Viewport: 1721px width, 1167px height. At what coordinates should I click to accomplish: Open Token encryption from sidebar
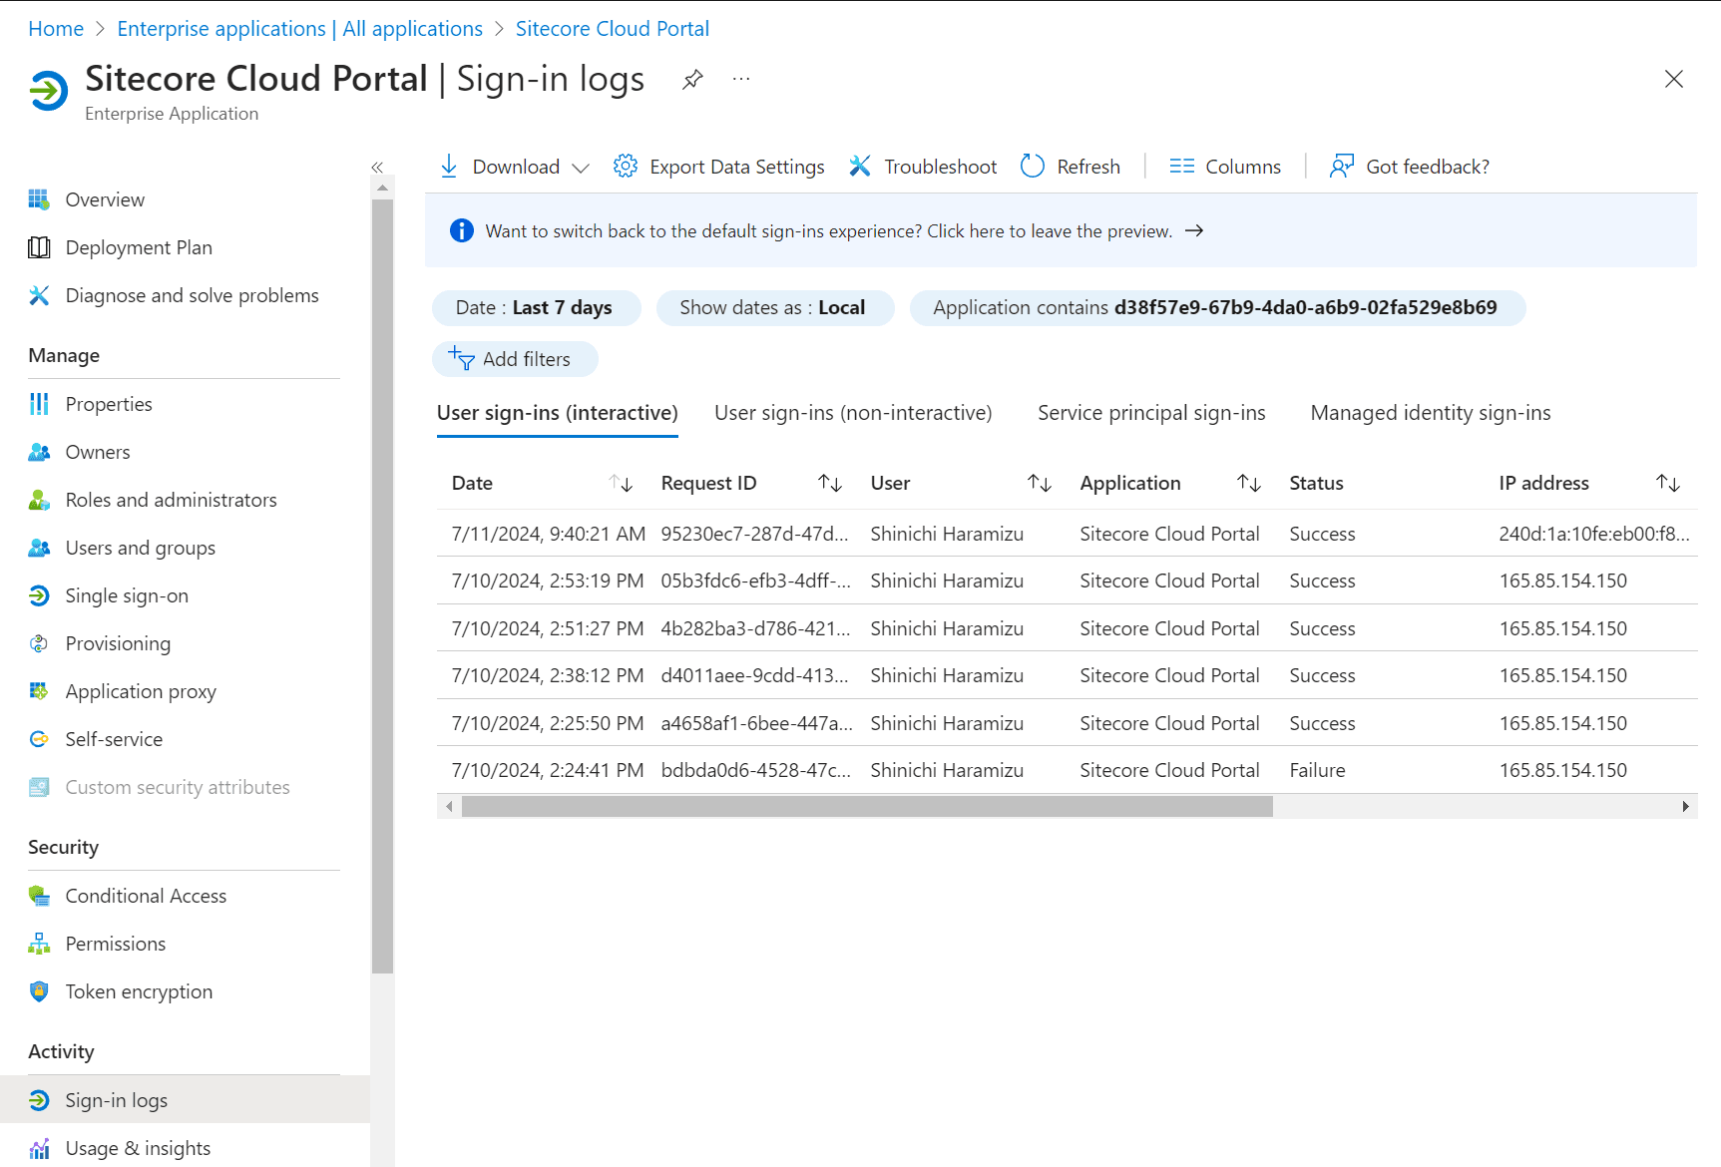click(139, 991)
